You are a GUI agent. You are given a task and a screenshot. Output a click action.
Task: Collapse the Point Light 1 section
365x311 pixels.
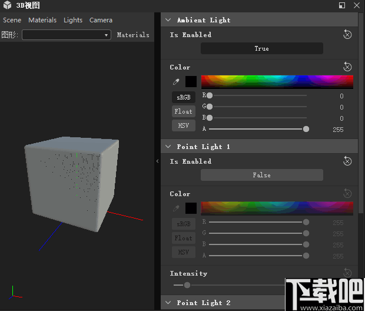pyautogui.click(x=168, y=147)
